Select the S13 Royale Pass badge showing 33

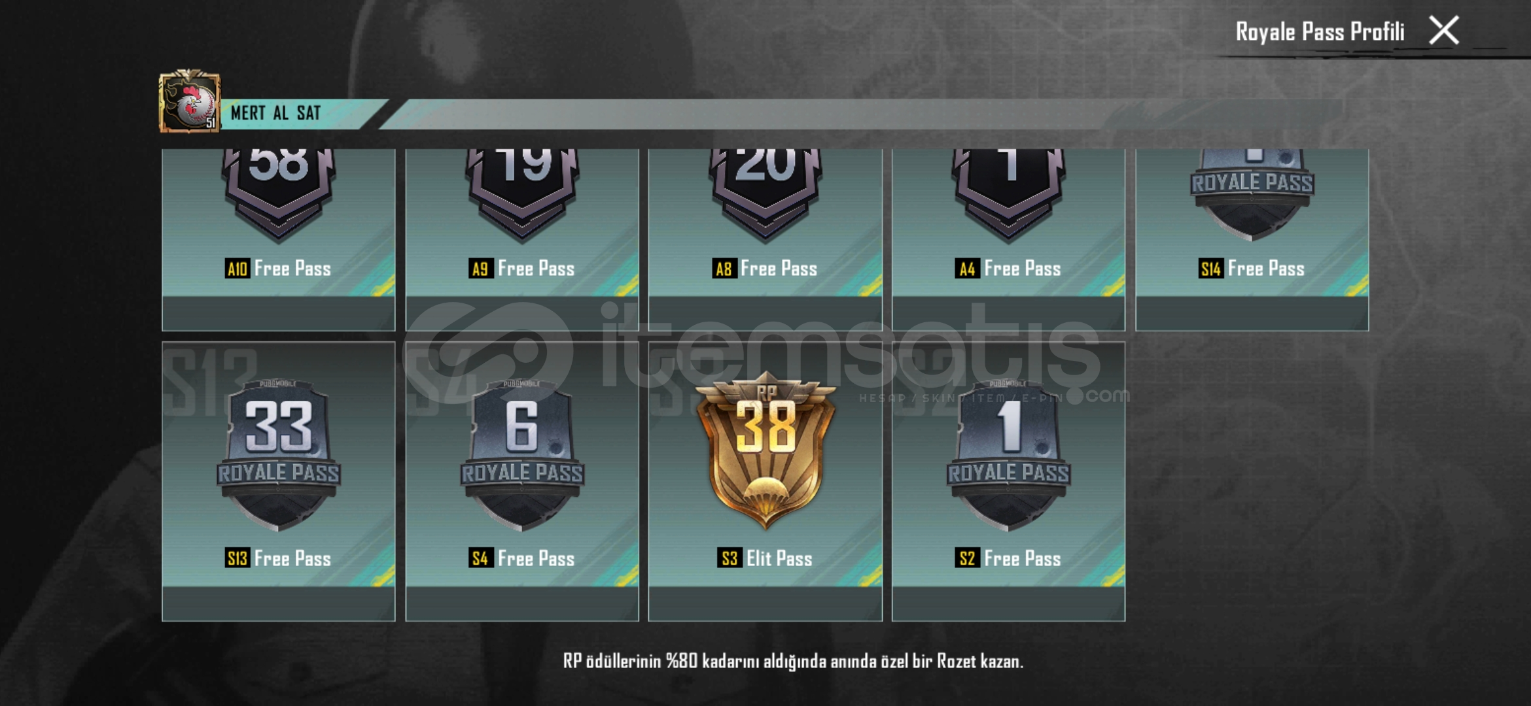point(279,455)
